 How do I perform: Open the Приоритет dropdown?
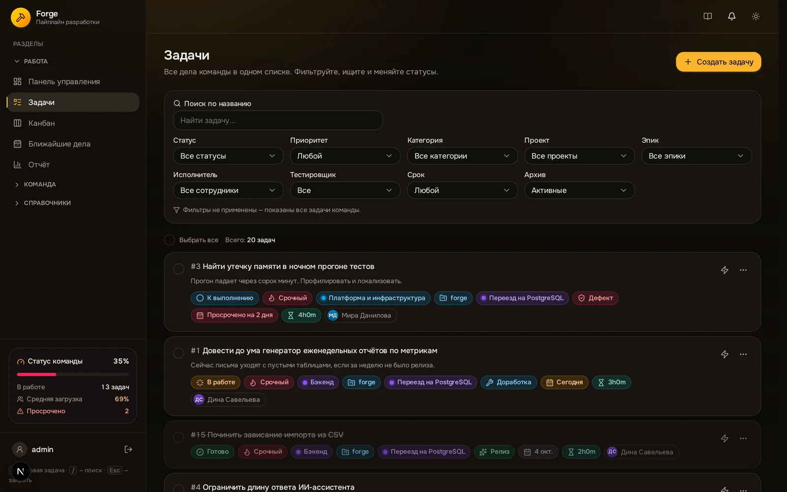(345, 156)
